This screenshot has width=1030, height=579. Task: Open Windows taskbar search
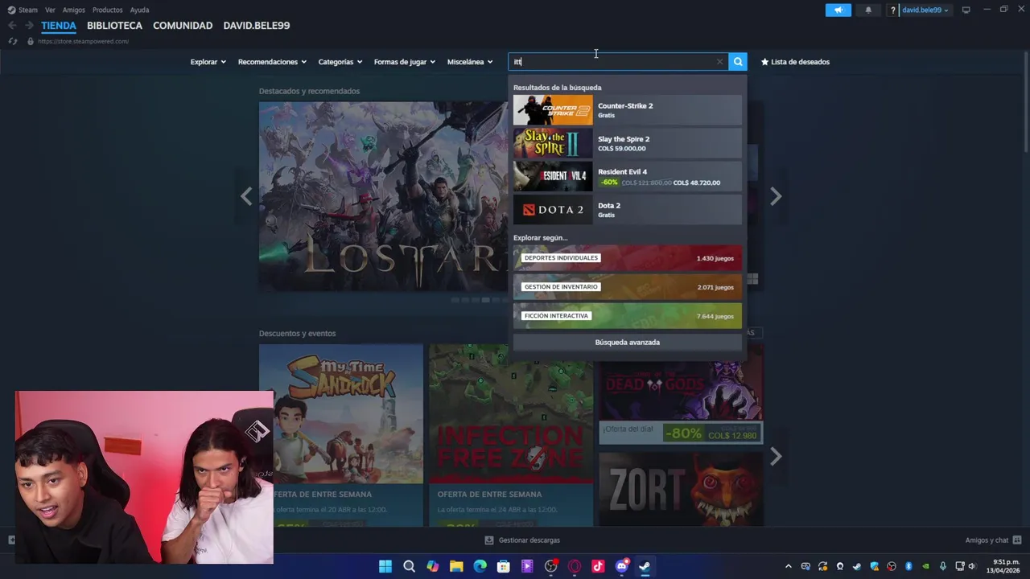(409, 566)
